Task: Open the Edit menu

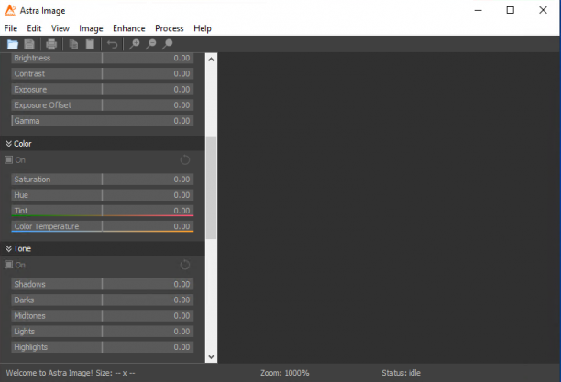Action: click(34, 28)
